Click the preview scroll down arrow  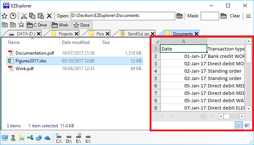pos(249,109)
